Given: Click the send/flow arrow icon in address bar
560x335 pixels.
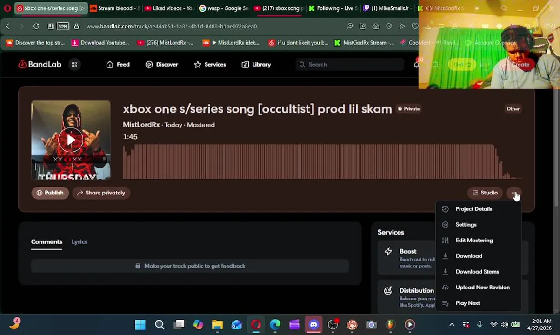Looking at the screenshot, I should [x=402, y=27].
